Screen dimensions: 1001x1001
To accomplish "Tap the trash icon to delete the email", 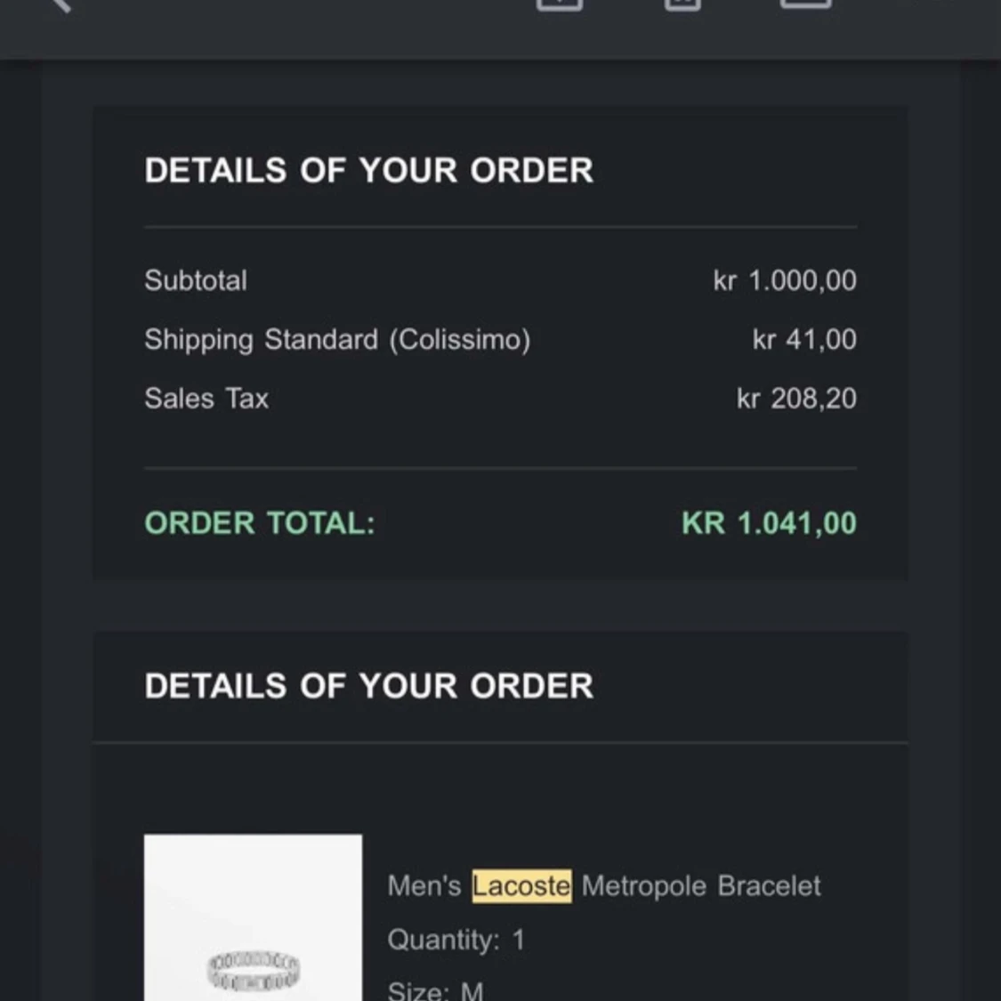I will (682, 4).
